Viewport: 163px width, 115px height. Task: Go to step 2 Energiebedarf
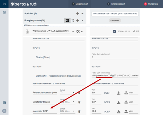(116, 4)
